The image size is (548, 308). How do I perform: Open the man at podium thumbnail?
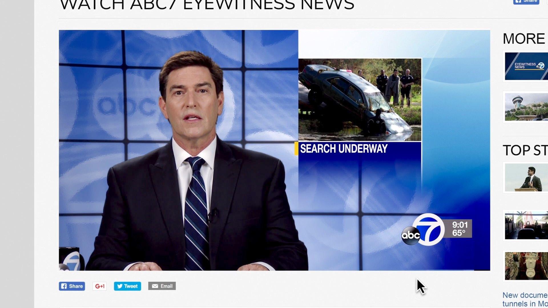pyautogui.click(x=526, y=178)
